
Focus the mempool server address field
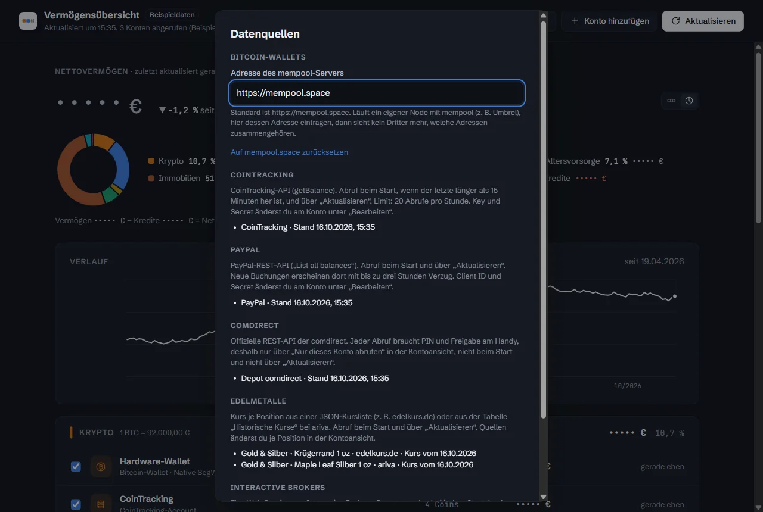377,93
